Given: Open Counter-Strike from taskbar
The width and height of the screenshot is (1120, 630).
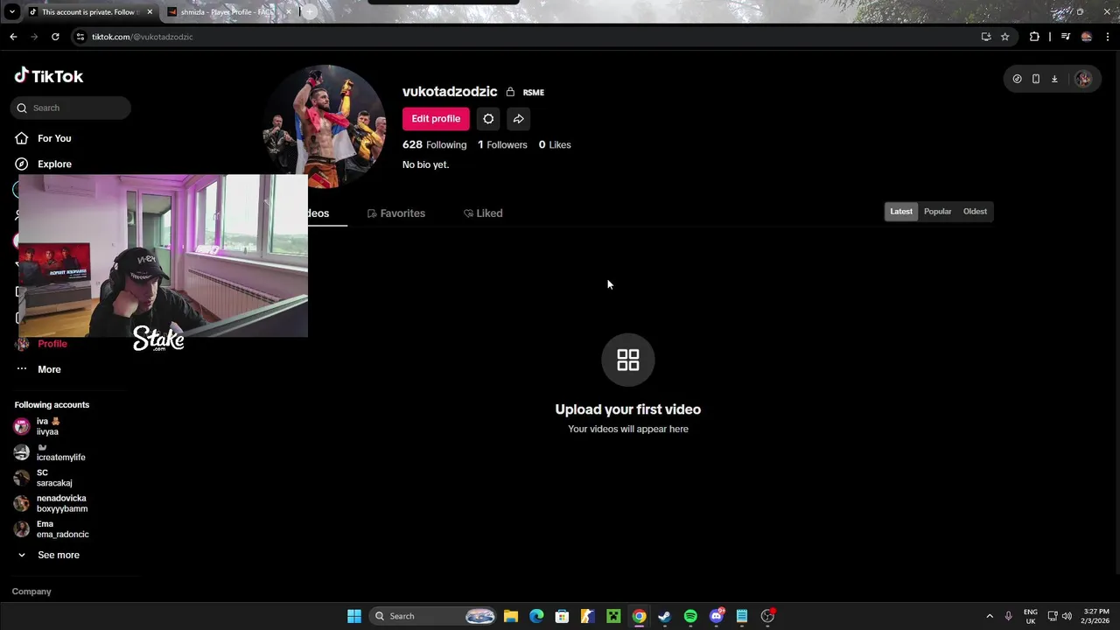Looking at the screenshot, I should click(x=588, y=616).
